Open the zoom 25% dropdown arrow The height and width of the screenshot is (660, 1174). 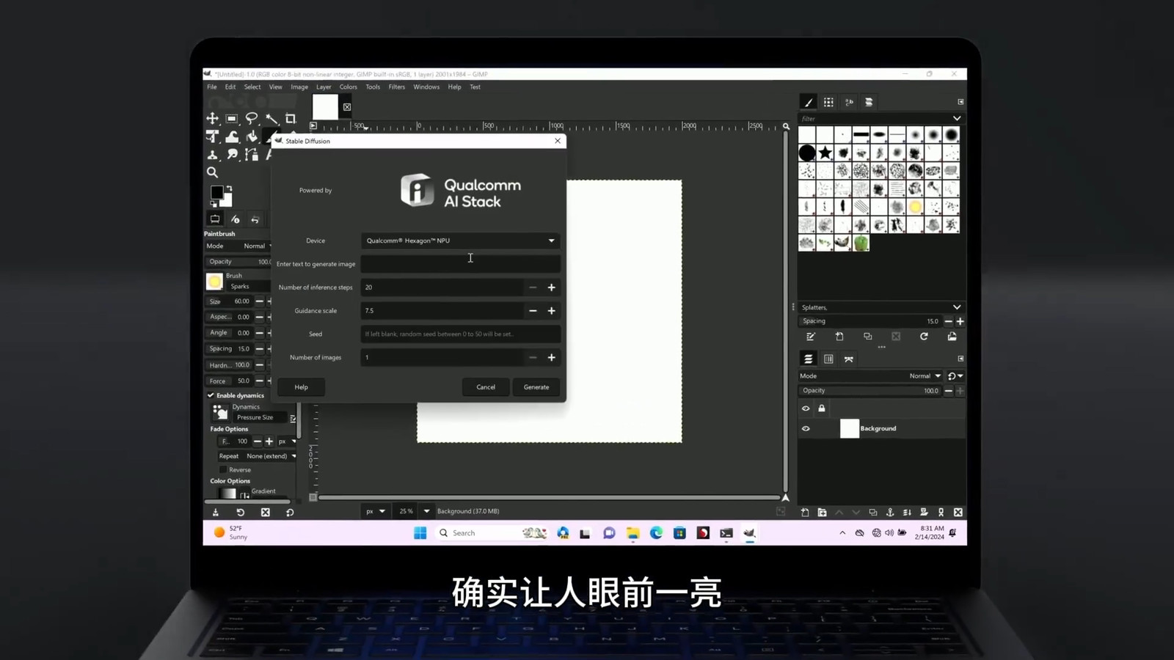(x=426, y=511)
